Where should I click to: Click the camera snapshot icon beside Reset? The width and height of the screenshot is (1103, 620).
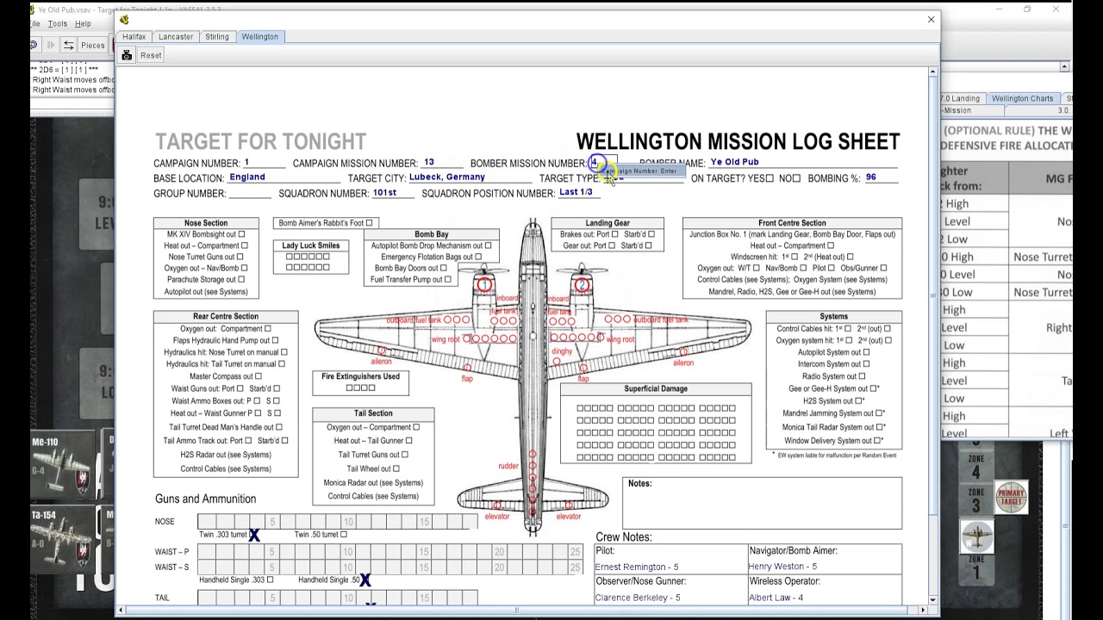pyautogui.click(x=127, y=55)
